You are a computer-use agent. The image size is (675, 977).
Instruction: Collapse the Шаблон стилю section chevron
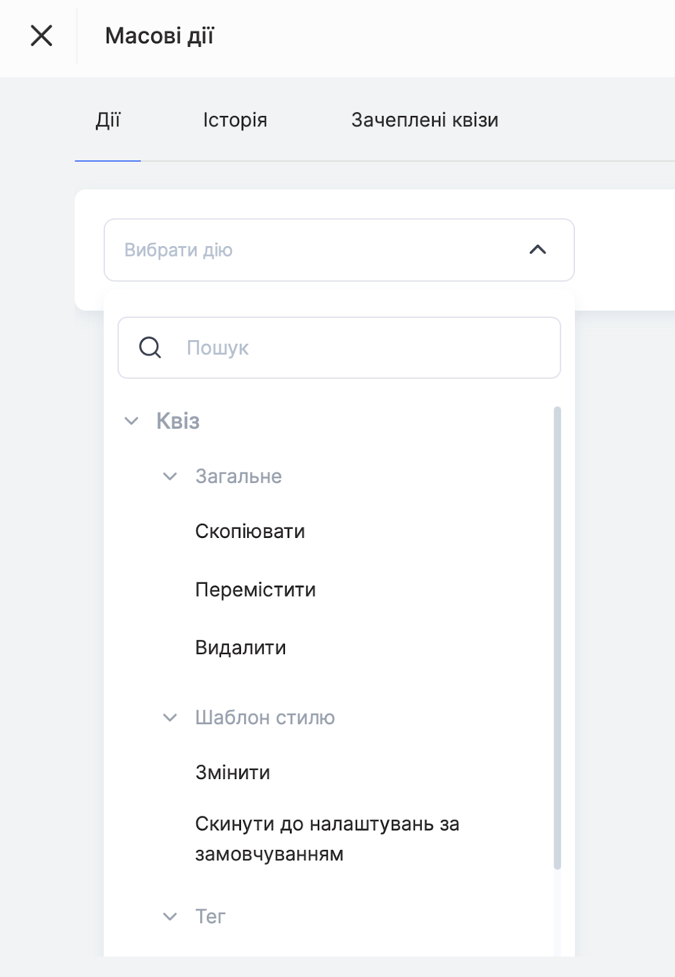[x=170, y=717]
